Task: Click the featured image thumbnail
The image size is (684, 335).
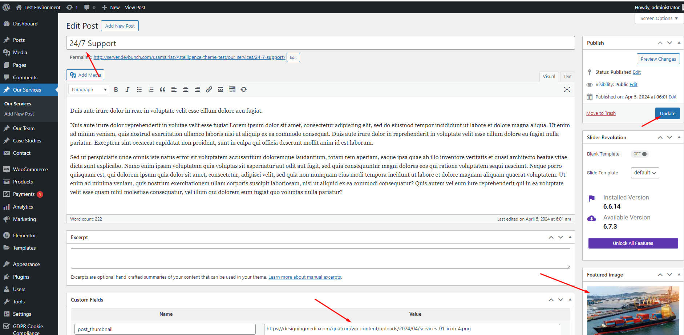Action: pyautogui.click(x=633, y=311)
